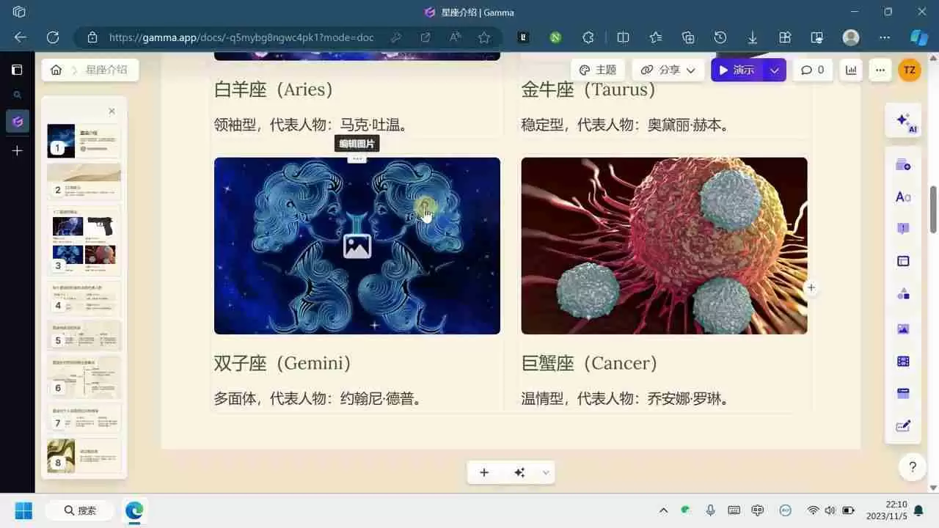This screenshot has height=528, width=939.
Task: Select the video media icon in right sidebar
Action: [x=902, y=361]
